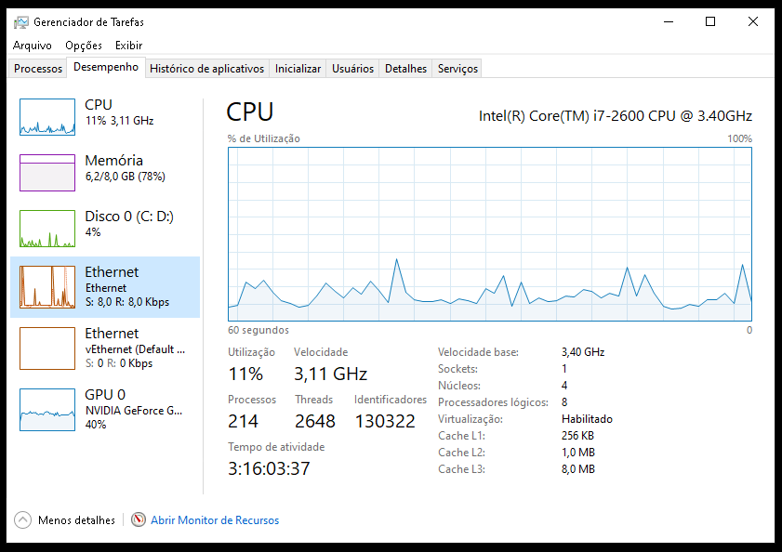Go to the Inicializar tab
Viewport: 782px width, 552px height.
click(298, 69)
